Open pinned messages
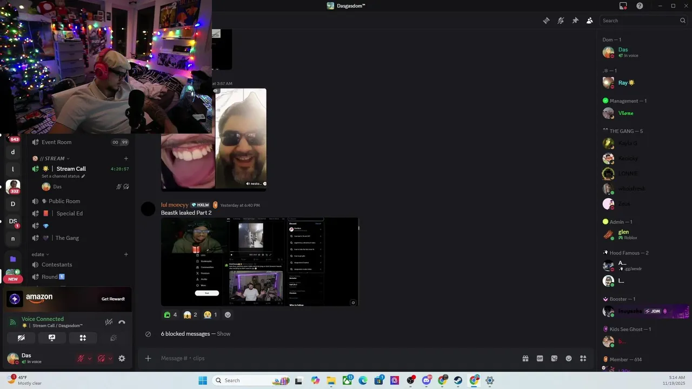The width and height of the screenshot is (692, 389). 575,21
